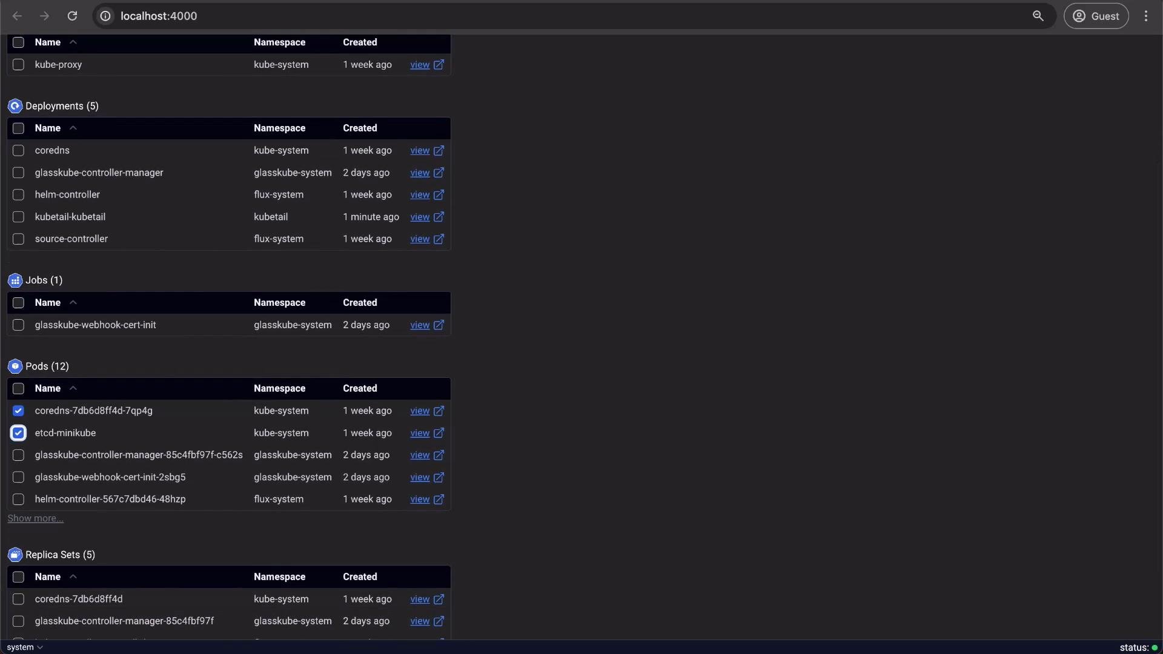Viewport: 1163px width, 654px height.
Task: Open external link icon for coredns-7db6d8ff4d-7qp4g pod
Action: pos(439,411)
